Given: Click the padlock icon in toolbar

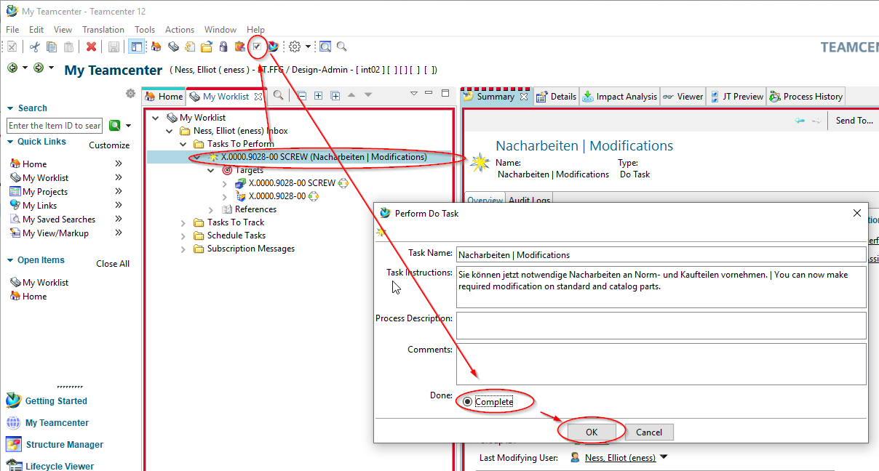Looking at the screenshot, I should (223, 47).
